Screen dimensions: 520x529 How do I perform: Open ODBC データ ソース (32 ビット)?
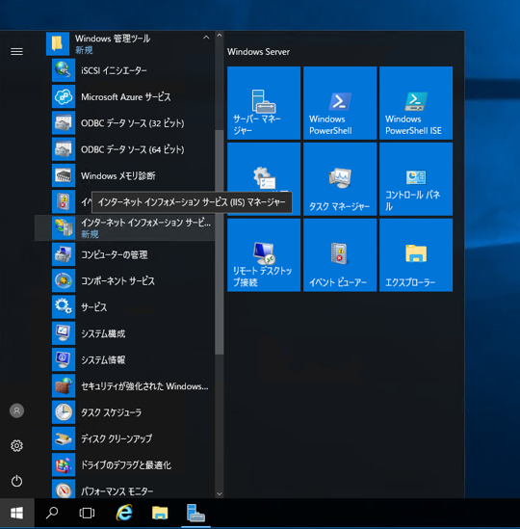[124, 123]
